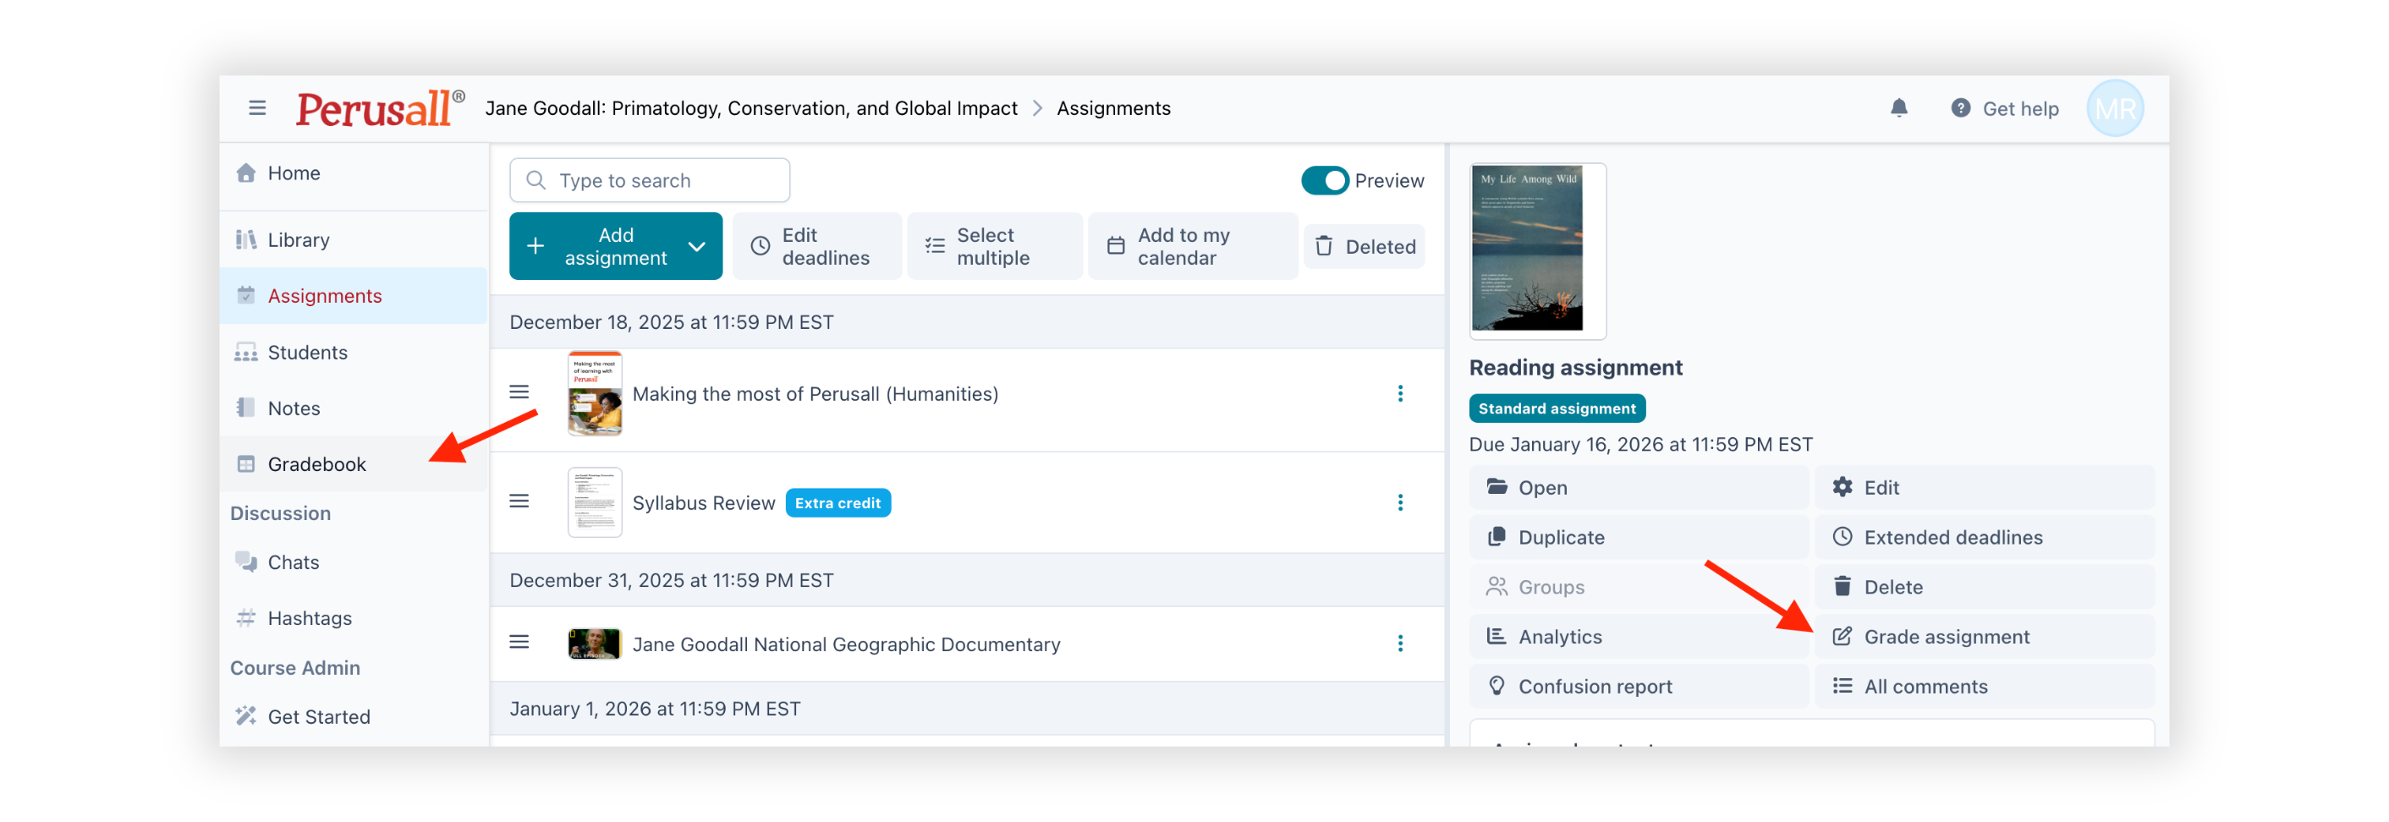Click the Due January 16, 2026 text
Screen dimensions: 2389x822
(x=1640, y=445)
